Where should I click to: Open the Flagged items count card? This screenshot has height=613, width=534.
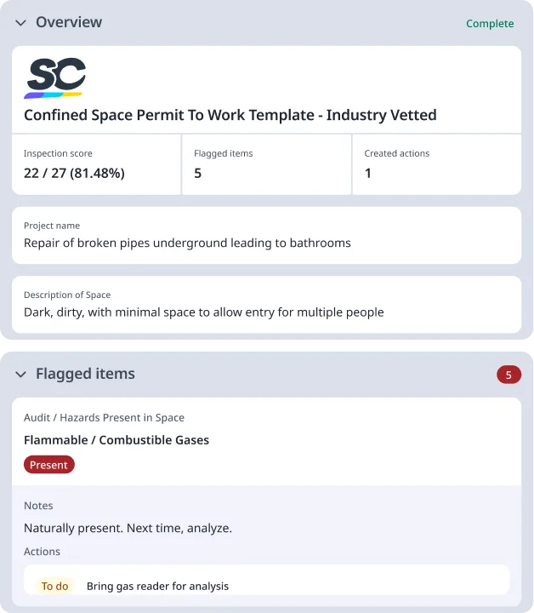coord(266,164)
